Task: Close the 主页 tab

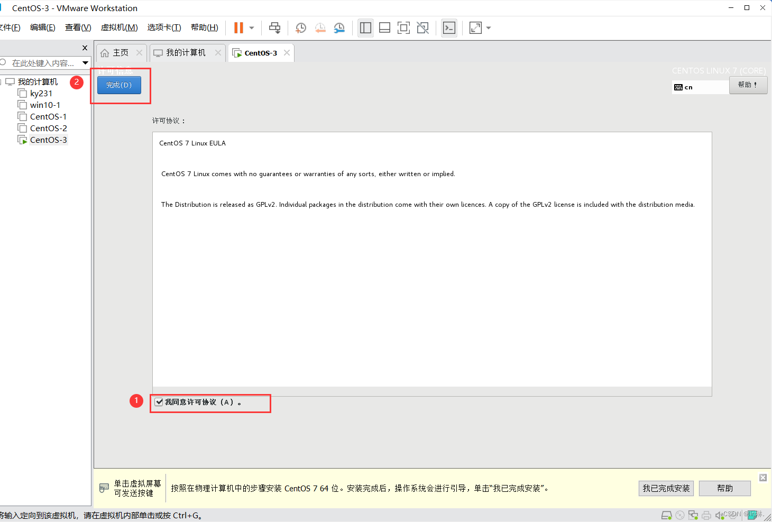Action: coord(139,53)
